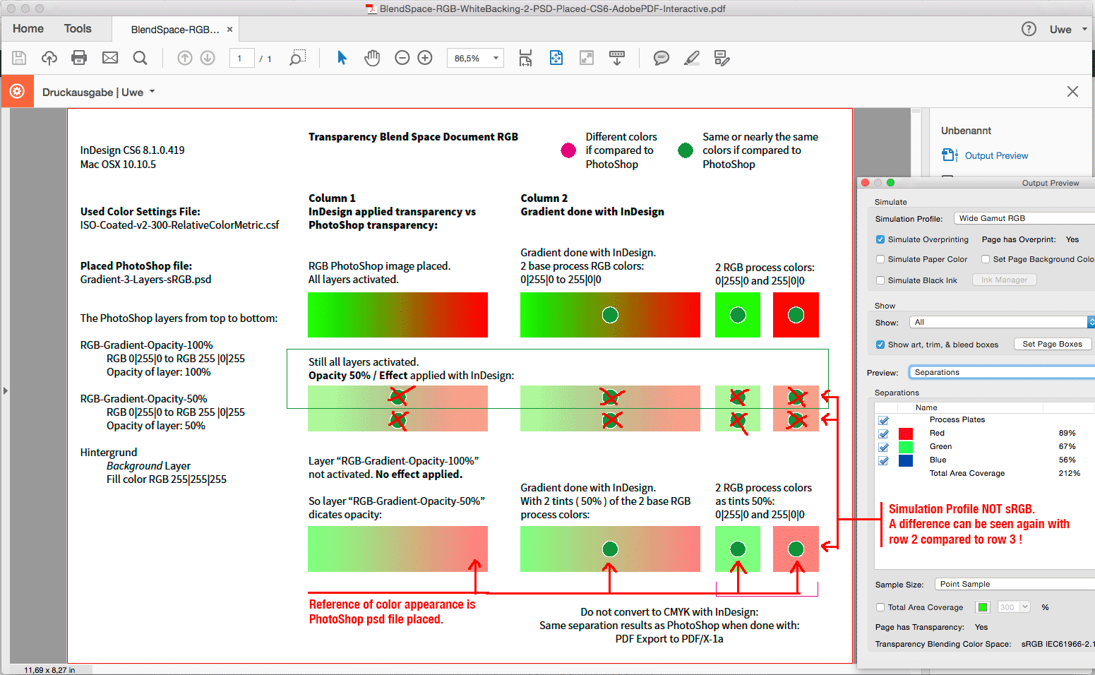The width and height of the screenshot is (1095, 675).
Task: Click the page number input field
Action: [241, 58]
